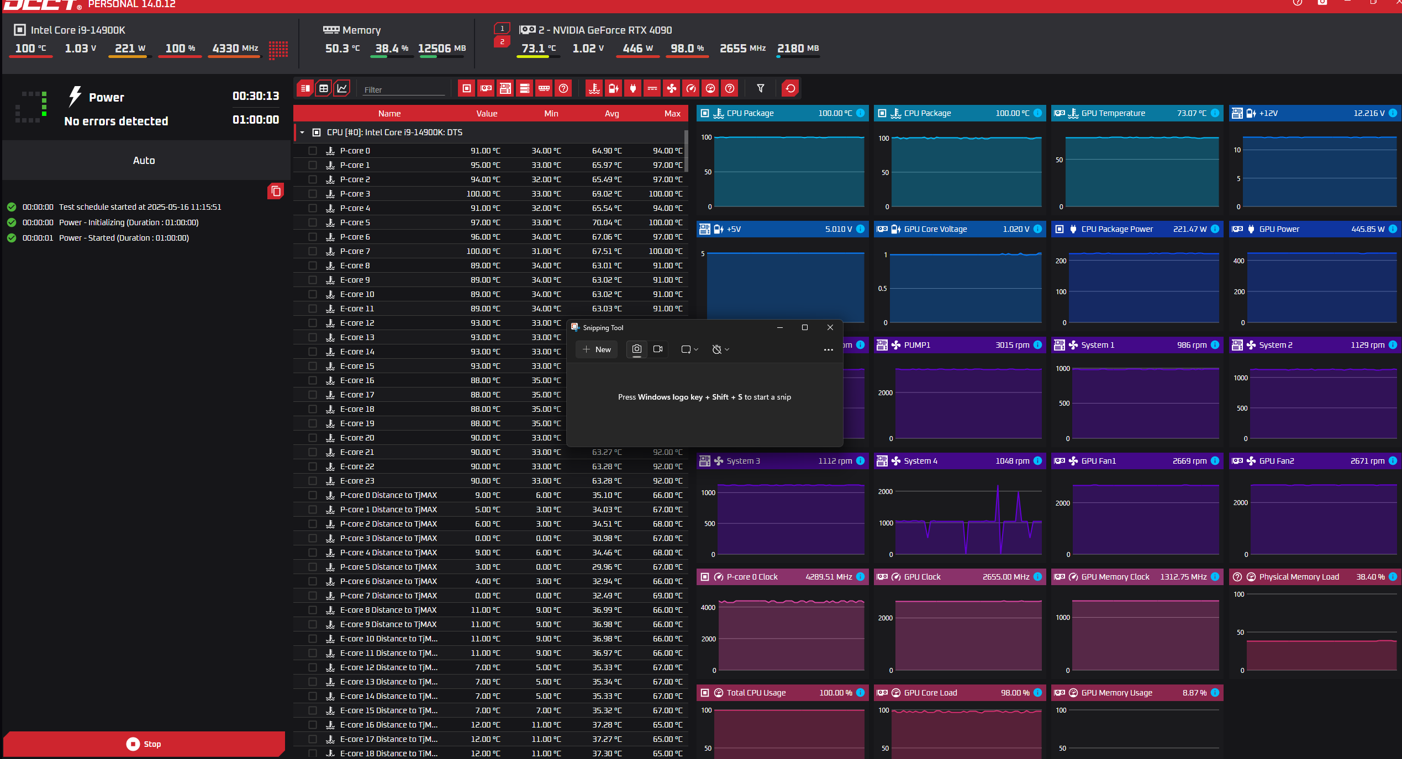Viewport: 1402px width, 759px height.
Task: Switch monitoring to table view icon
Action: coord(324,88)
